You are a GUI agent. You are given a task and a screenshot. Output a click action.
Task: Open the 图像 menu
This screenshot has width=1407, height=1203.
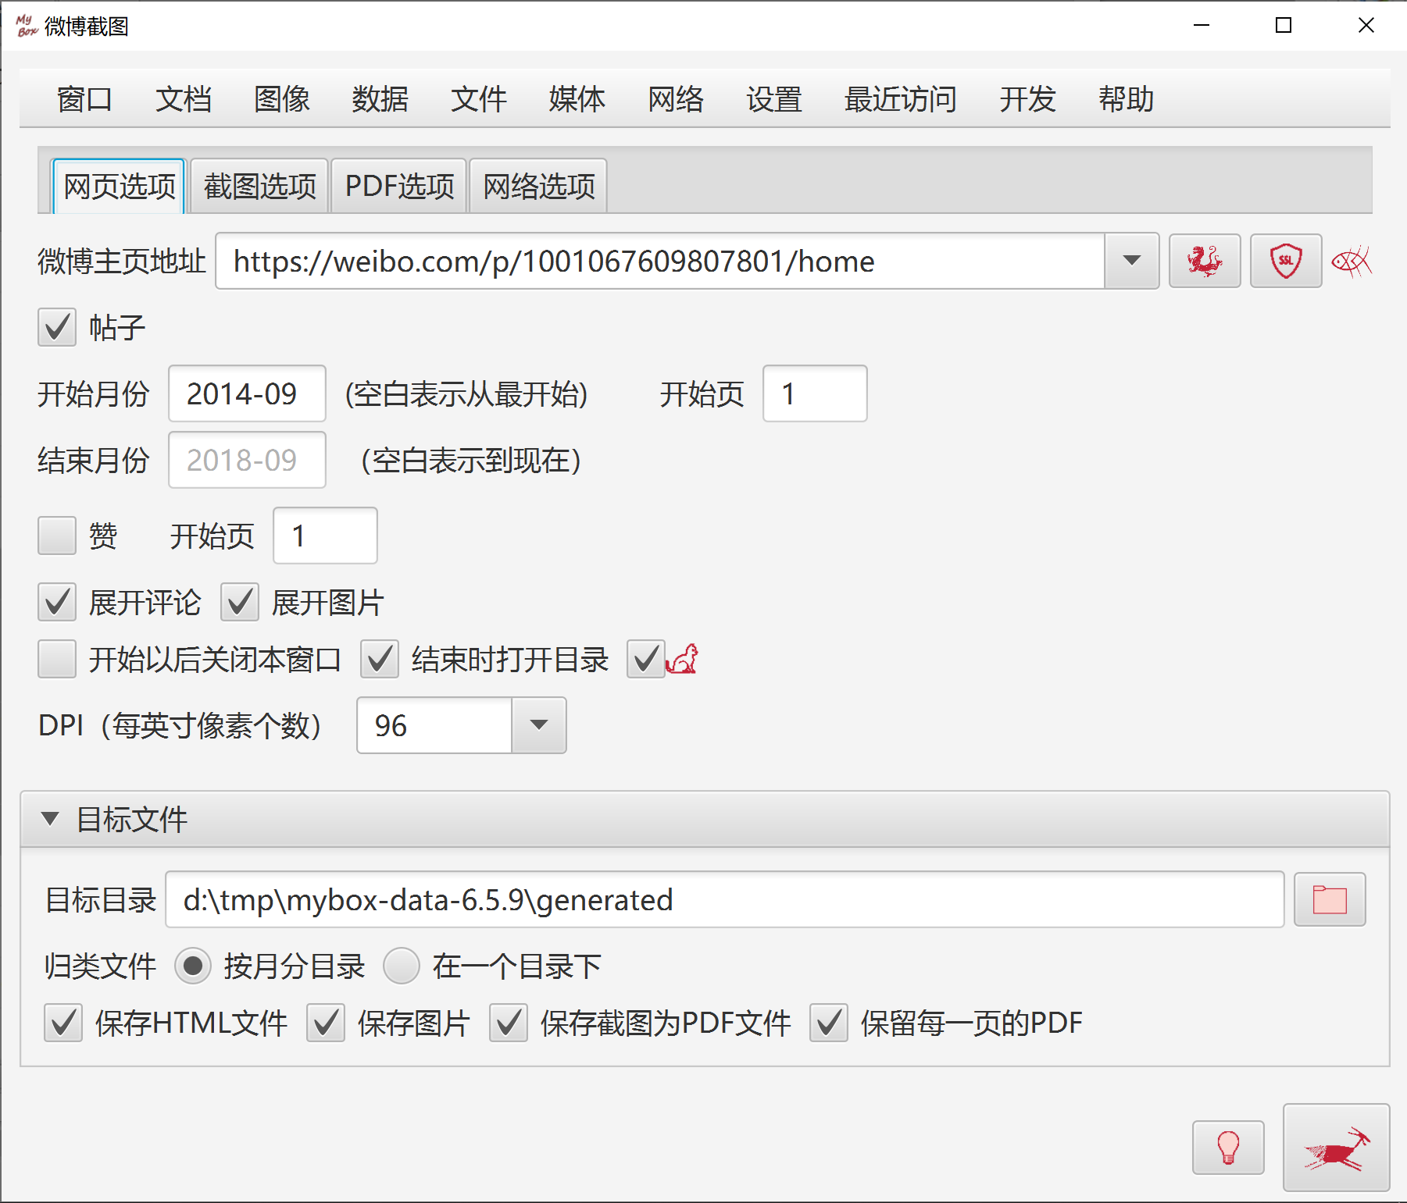(281, 99)
